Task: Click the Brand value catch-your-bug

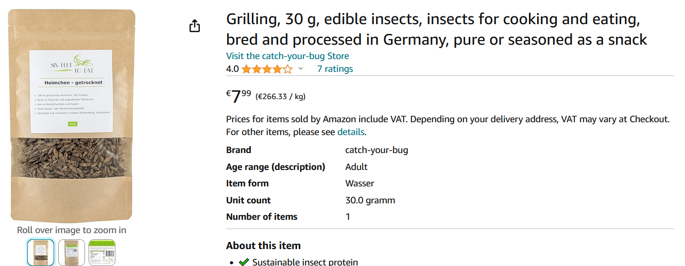Action: click(376, 150)
